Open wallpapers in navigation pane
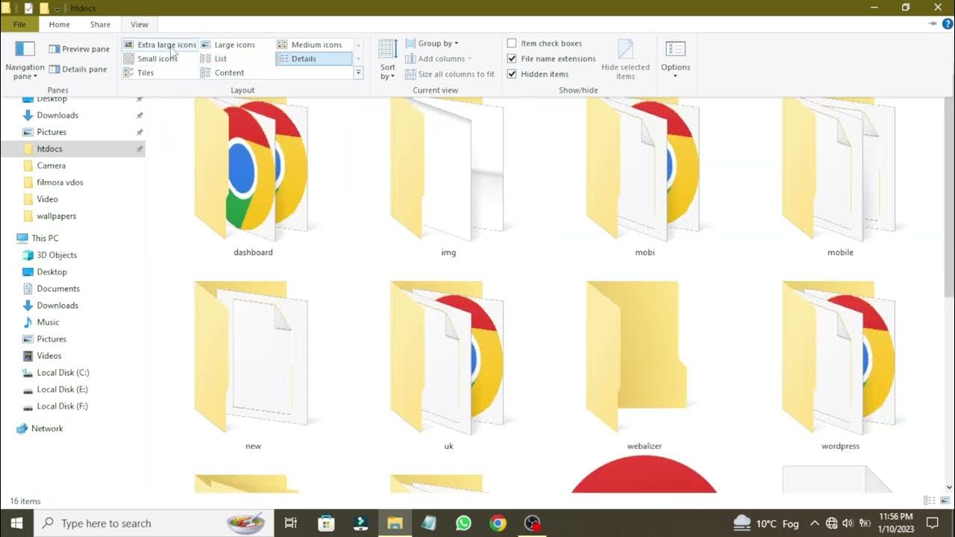 (56, 216)
